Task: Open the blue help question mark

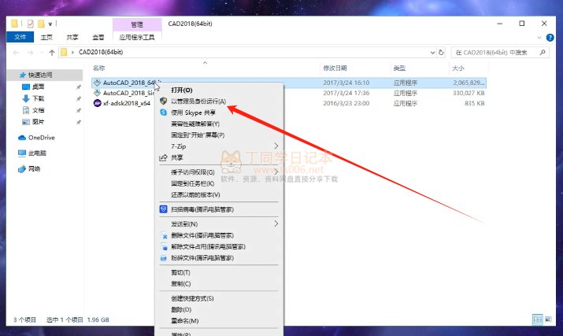Action: [x=550, y=37]
